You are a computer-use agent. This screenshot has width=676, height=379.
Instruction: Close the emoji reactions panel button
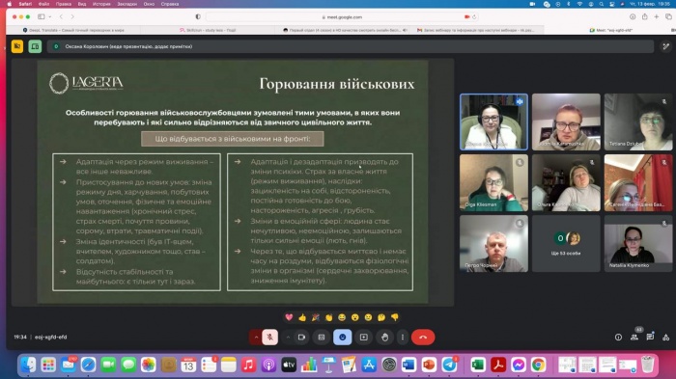coord(342,338)
